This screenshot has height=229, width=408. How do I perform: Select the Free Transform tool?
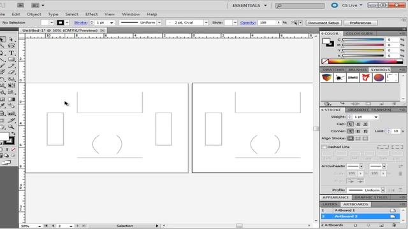[11, 85]
